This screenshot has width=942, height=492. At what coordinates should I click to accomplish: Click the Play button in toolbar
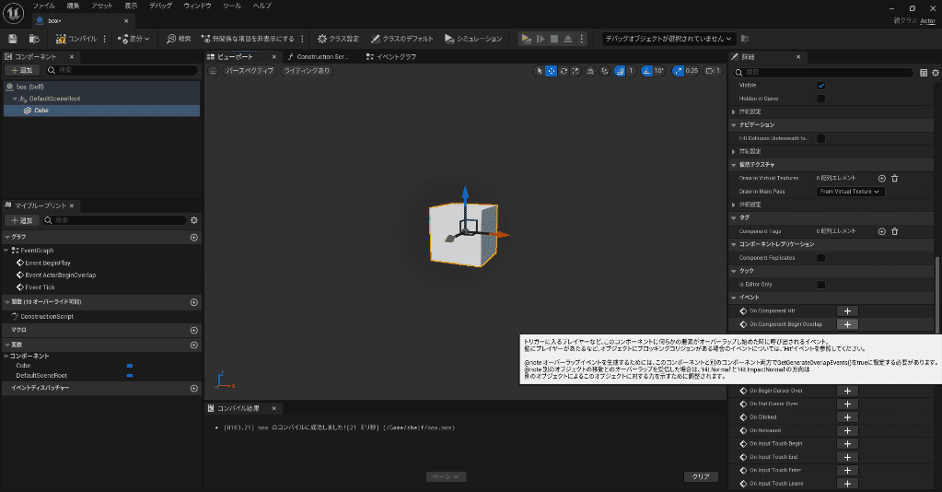coord(527,39)
